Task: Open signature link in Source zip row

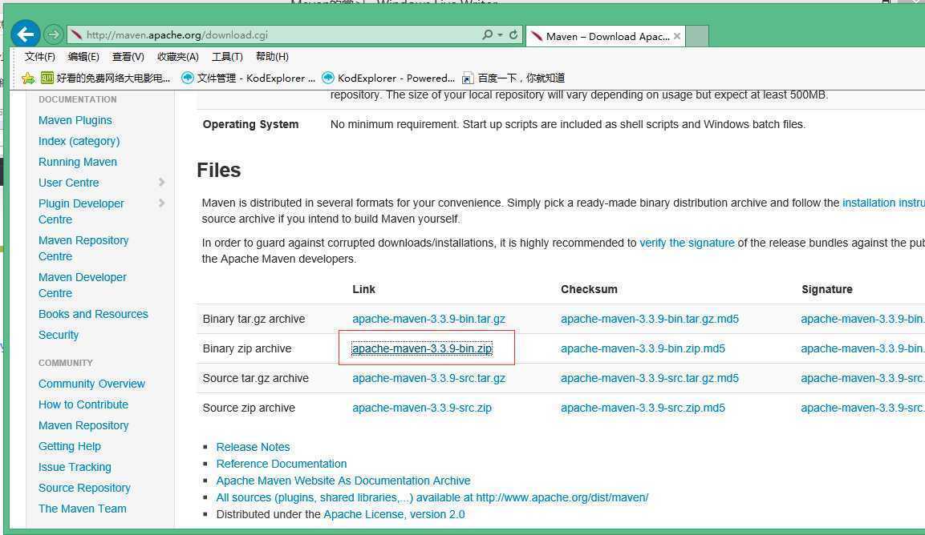Action: (x=862, y=408)
